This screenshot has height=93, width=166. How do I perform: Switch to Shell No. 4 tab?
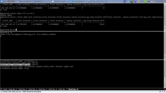33,89
